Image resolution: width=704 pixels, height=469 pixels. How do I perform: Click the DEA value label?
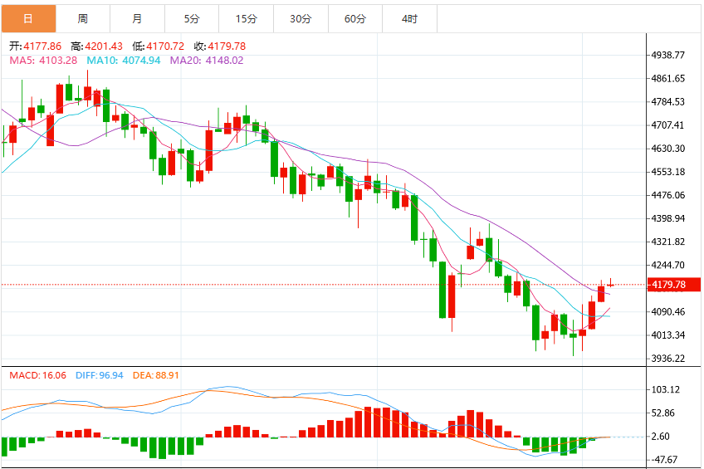click(x=156, y=375)
